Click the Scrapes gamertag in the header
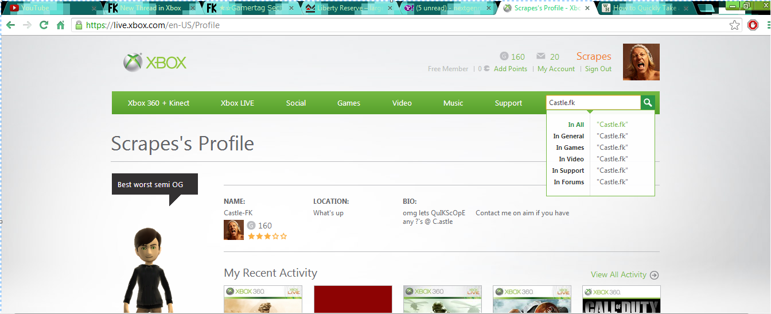Viewport: 771px width, 314px height. click(594, 56)
